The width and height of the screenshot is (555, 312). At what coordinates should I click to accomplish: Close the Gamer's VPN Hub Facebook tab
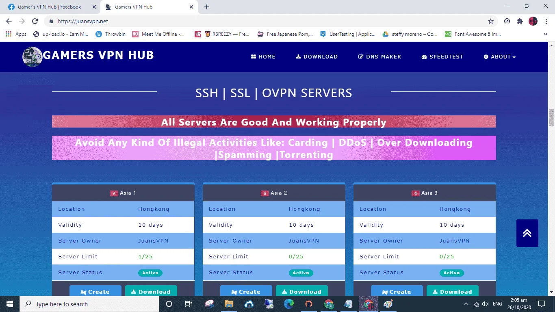[x=94, y=7]
